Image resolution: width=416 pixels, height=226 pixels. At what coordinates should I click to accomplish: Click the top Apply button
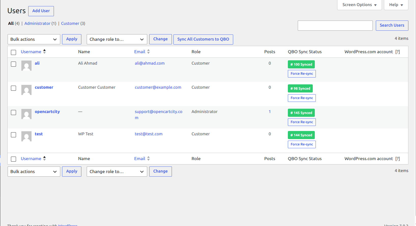[72, 39]
